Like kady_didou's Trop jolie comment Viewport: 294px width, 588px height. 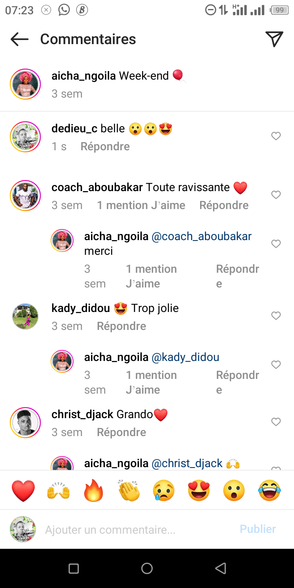coord(276,316)
